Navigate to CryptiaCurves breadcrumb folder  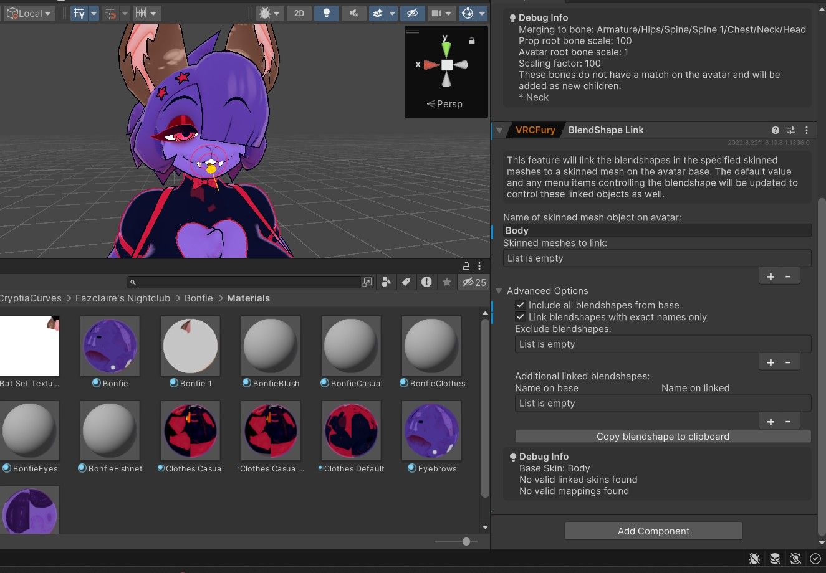31,298
